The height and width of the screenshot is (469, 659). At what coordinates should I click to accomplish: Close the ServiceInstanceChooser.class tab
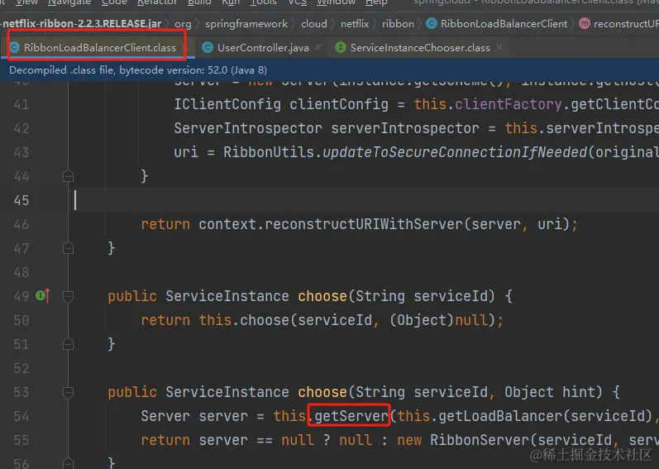coord(499,47)
